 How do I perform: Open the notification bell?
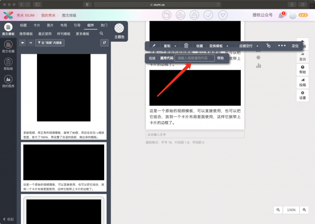coord(281,15)
